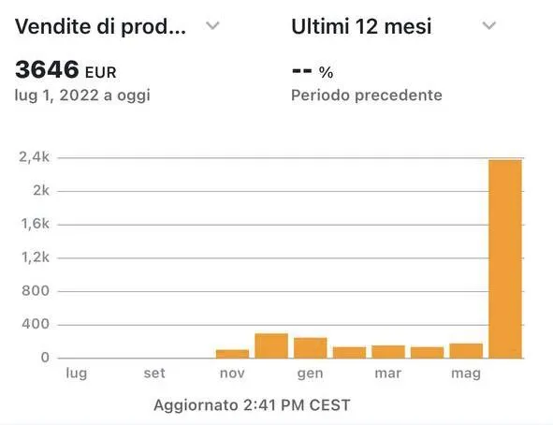Select the mag sales bar
Screen dimensions: 553x425
click(466, 351)
